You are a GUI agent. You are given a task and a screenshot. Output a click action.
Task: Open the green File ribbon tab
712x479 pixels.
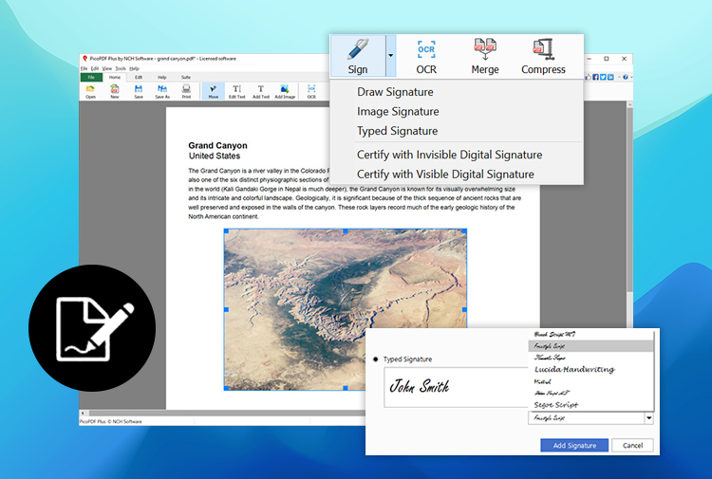click(x=91, y=77)
